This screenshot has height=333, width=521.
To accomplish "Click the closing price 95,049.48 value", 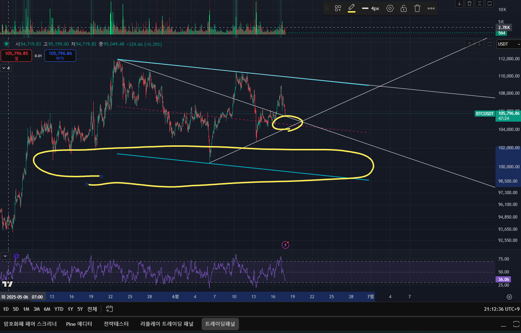I will (114, 44).
